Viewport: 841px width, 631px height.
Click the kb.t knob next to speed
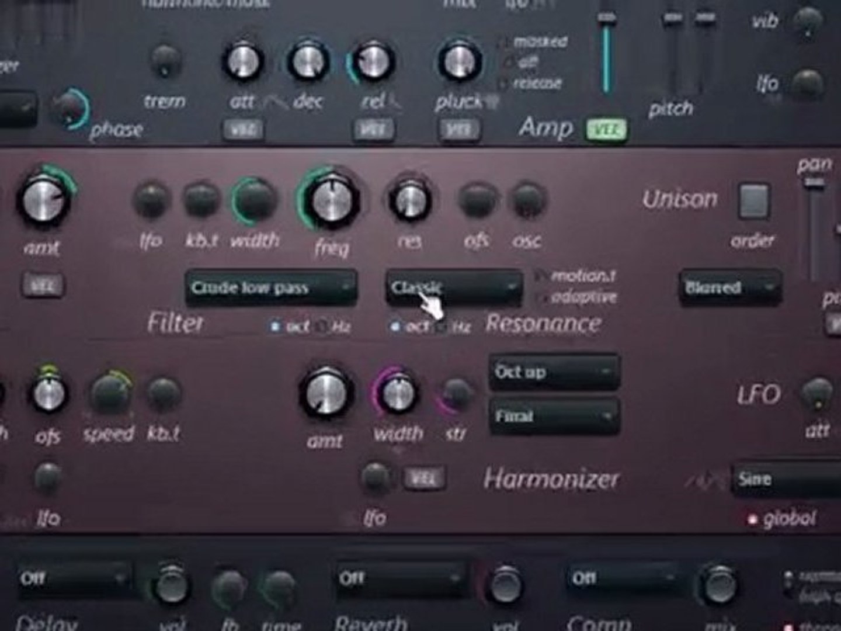coord(163,394)
